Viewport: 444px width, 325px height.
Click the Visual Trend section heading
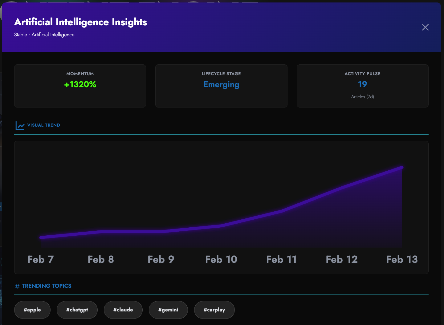(x=43, y=125)
